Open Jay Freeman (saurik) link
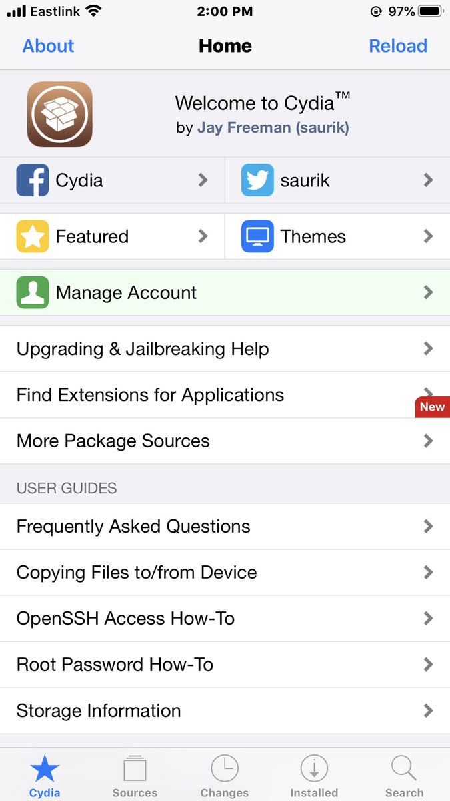 273,127
